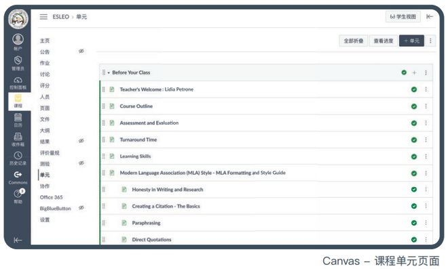Image resolution: width=448 pixels, height=269 pixels.
Task: Open BigBlueButton in course menu
Action: (56, 209)
